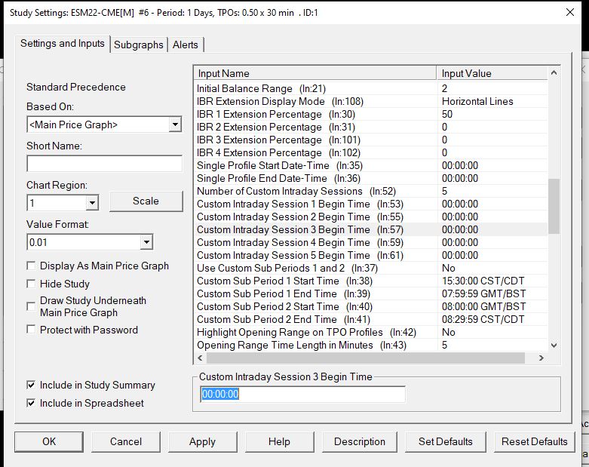The height and width of the screenshot is (467, 589).
Task: Select Custom Intraday Session 5 Begin Time row
Action: pos(371,255)
